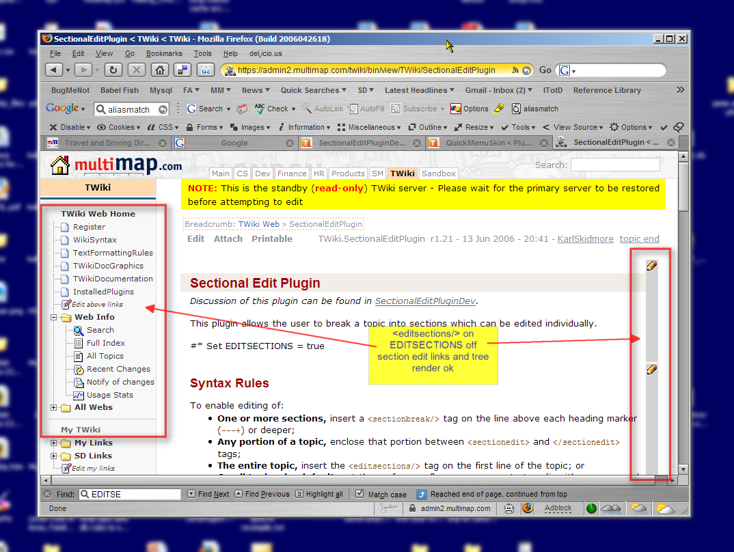This screenshot has width=734, height=552.
Task: Click the top section edit pencil icon
Action: tap(651, 266)
